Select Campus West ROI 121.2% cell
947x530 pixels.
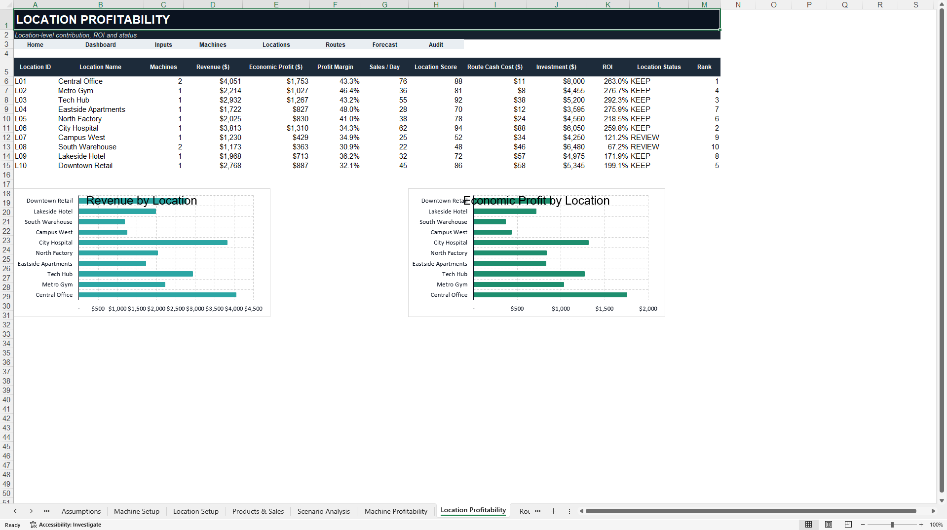pyautogui.click(x=607, y=138)
